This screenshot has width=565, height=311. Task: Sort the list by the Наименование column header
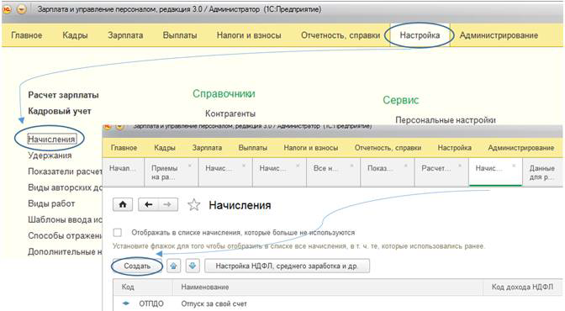click(327, 287)
